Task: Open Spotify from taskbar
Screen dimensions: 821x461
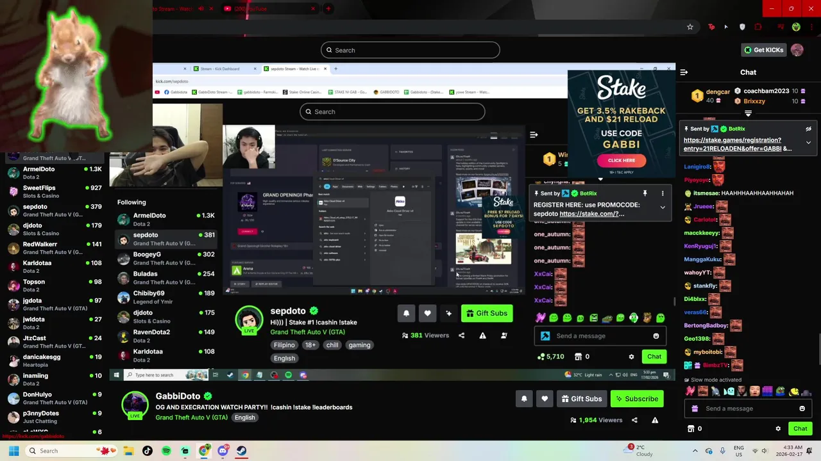Action: (x=166, y=451)
